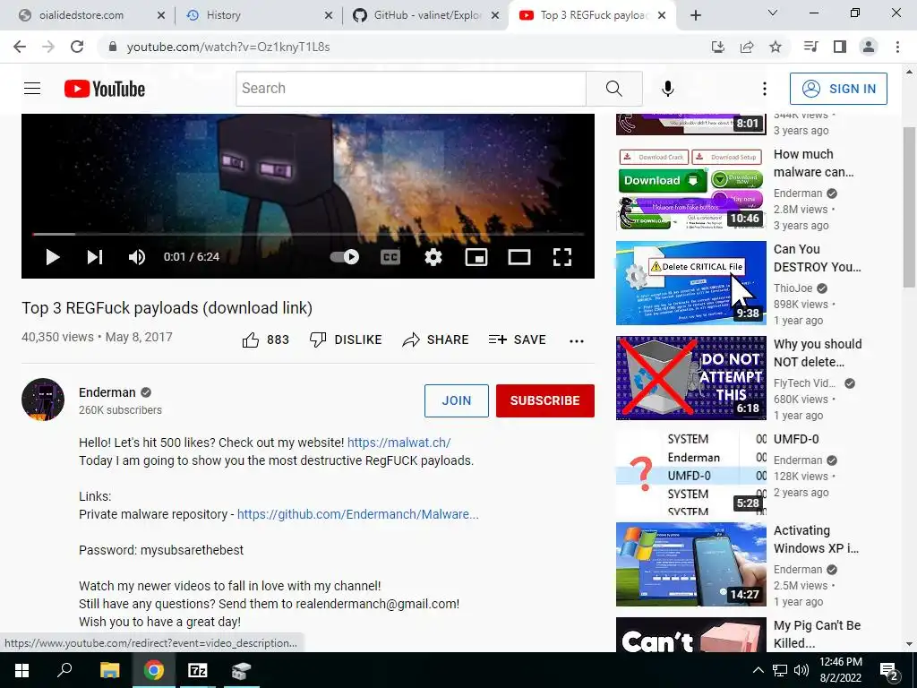The height and width of the screenshot is (688, 917).
Task: Toggle the autoplay switch in player
Action: coord(345,257)
